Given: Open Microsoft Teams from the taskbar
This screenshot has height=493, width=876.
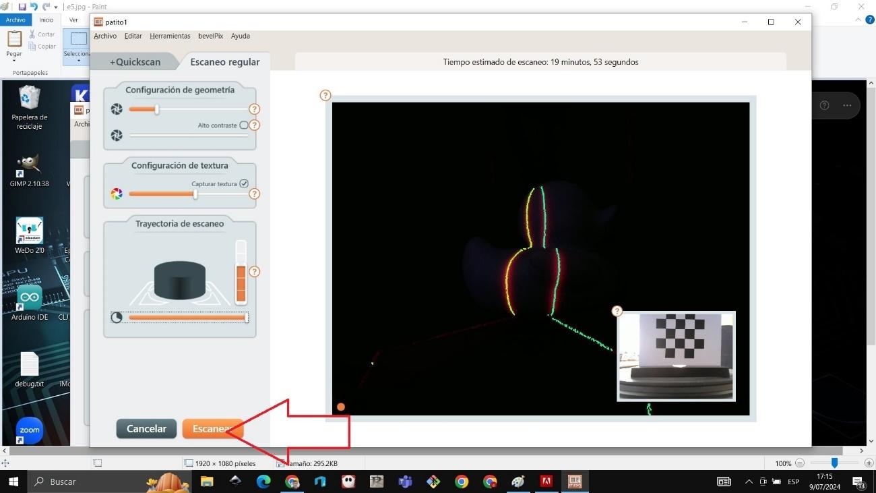Looking at the screenshot, I should coord(405,482).
